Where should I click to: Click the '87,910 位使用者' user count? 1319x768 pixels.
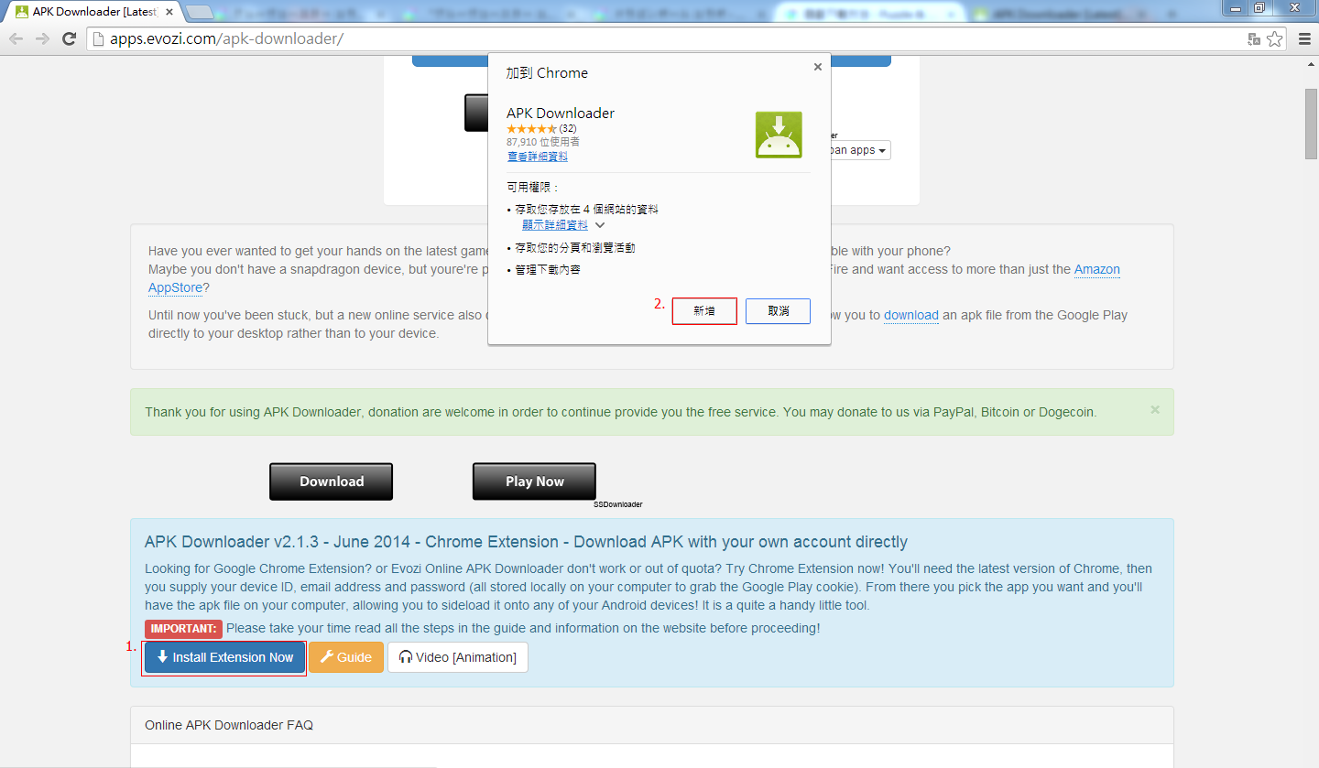click(543, 142)
